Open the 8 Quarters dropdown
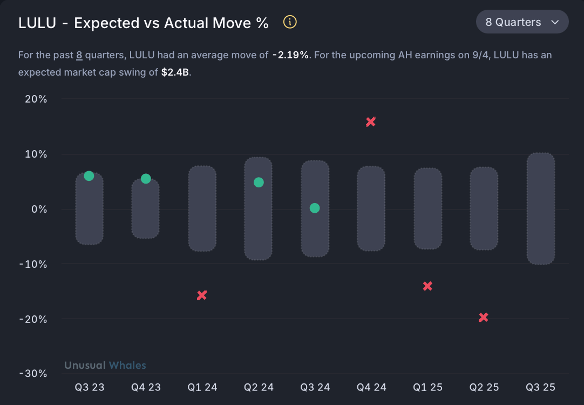The width and height of the screenshot is (584, 405). tap(521, 22)
